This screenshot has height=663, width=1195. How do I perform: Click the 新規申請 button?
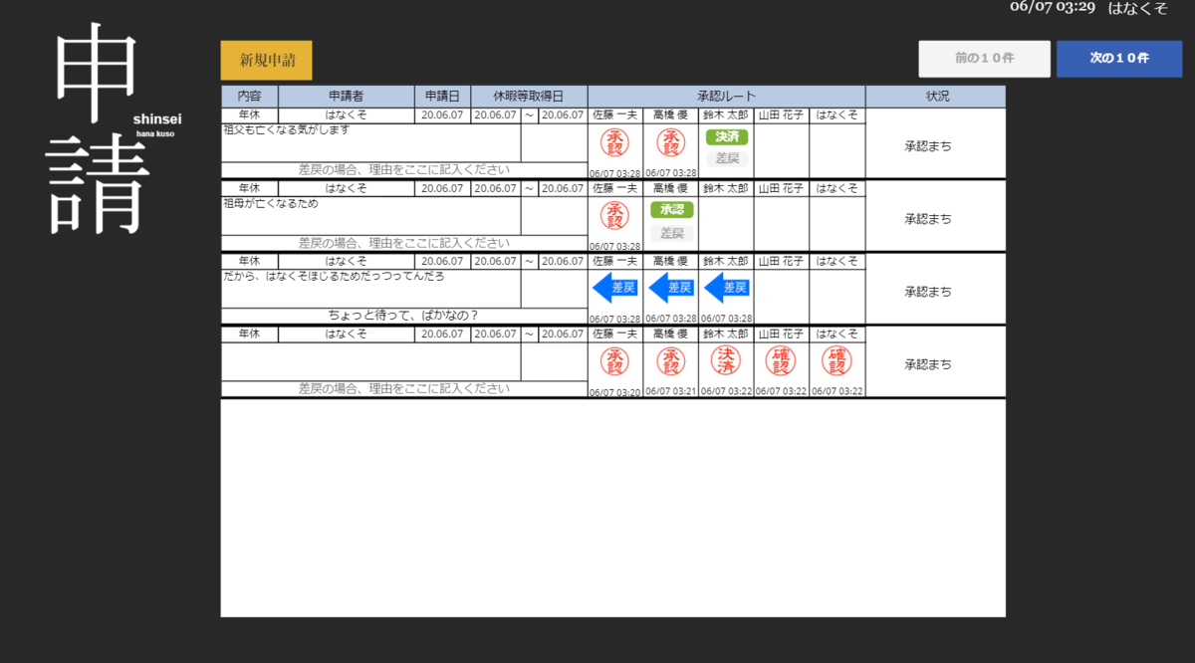pyautogui.click(x=266, y=60)
